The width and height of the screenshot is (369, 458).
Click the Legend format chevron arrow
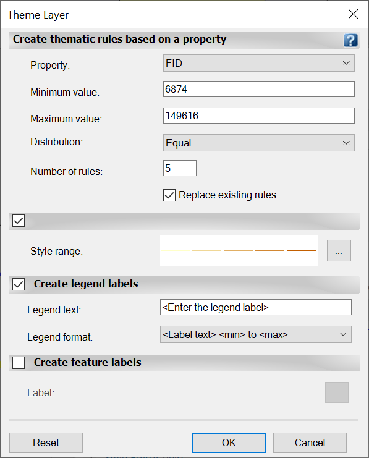pyautogui.click(x=343, y=334)
